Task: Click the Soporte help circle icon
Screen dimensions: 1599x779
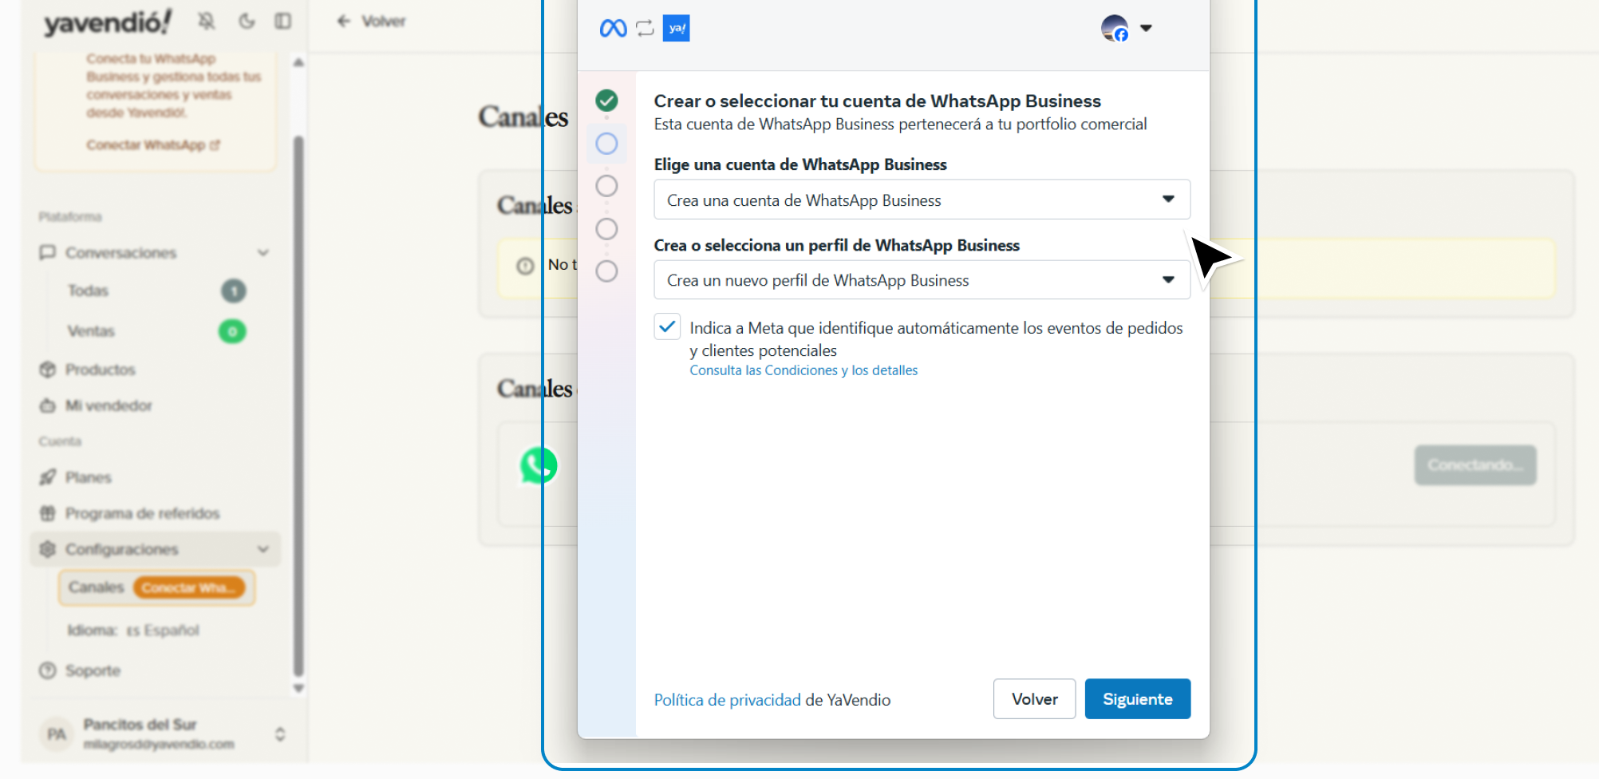Action: coord(48,670)
